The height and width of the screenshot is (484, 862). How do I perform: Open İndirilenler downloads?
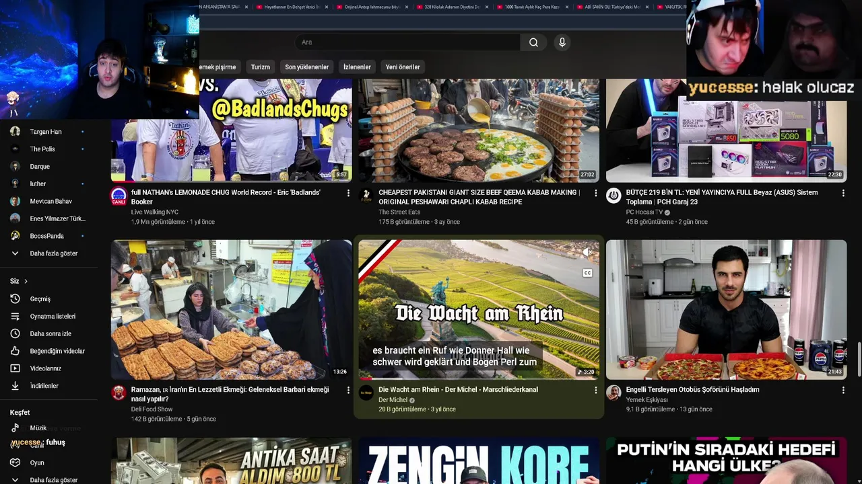coord(46,386)
